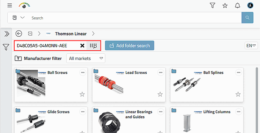Go back with the circled arrow

[x=19, y=34]
